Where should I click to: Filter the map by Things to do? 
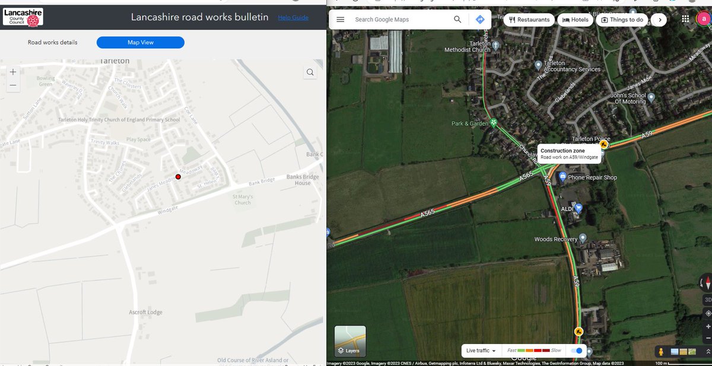[622, 20]
